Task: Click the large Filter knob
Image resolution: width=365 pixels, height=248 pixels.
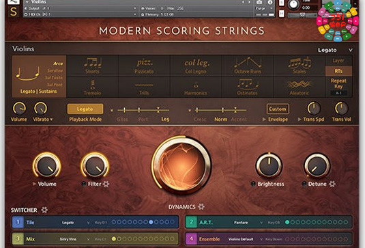Action: click(x=95, y=166)
